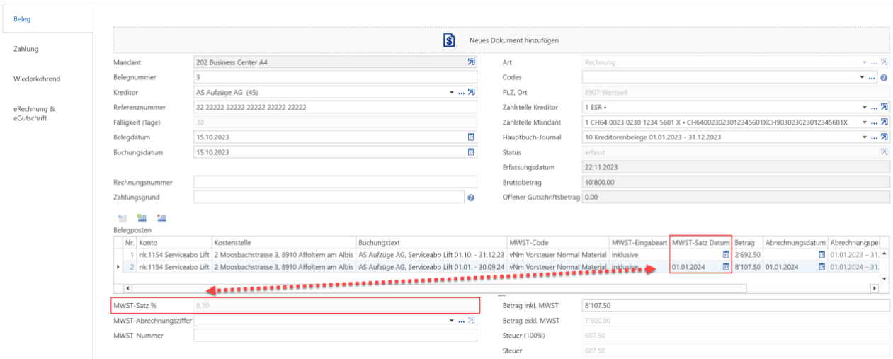Open the Zahlstelle Mandant link icon
Image resolution: width=893 pixels, height=359 pixels.
coord(884,122)
